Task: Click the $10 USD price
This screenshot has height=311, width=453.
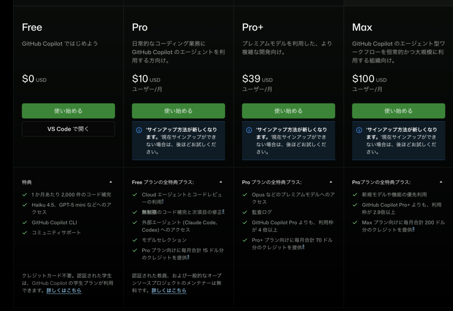Action: click(146, 79)
